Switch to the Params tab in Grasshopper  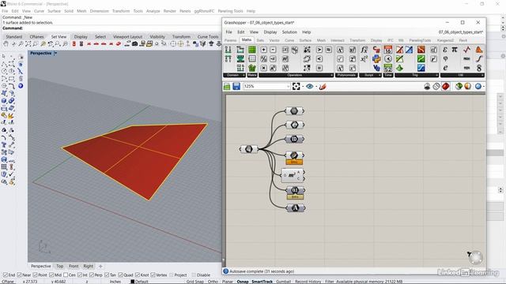tap(230, 40)
